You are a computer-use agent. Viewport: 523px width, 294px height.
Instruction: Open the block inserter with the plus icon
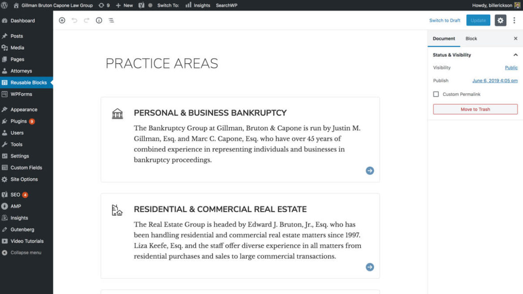point(62,20)
